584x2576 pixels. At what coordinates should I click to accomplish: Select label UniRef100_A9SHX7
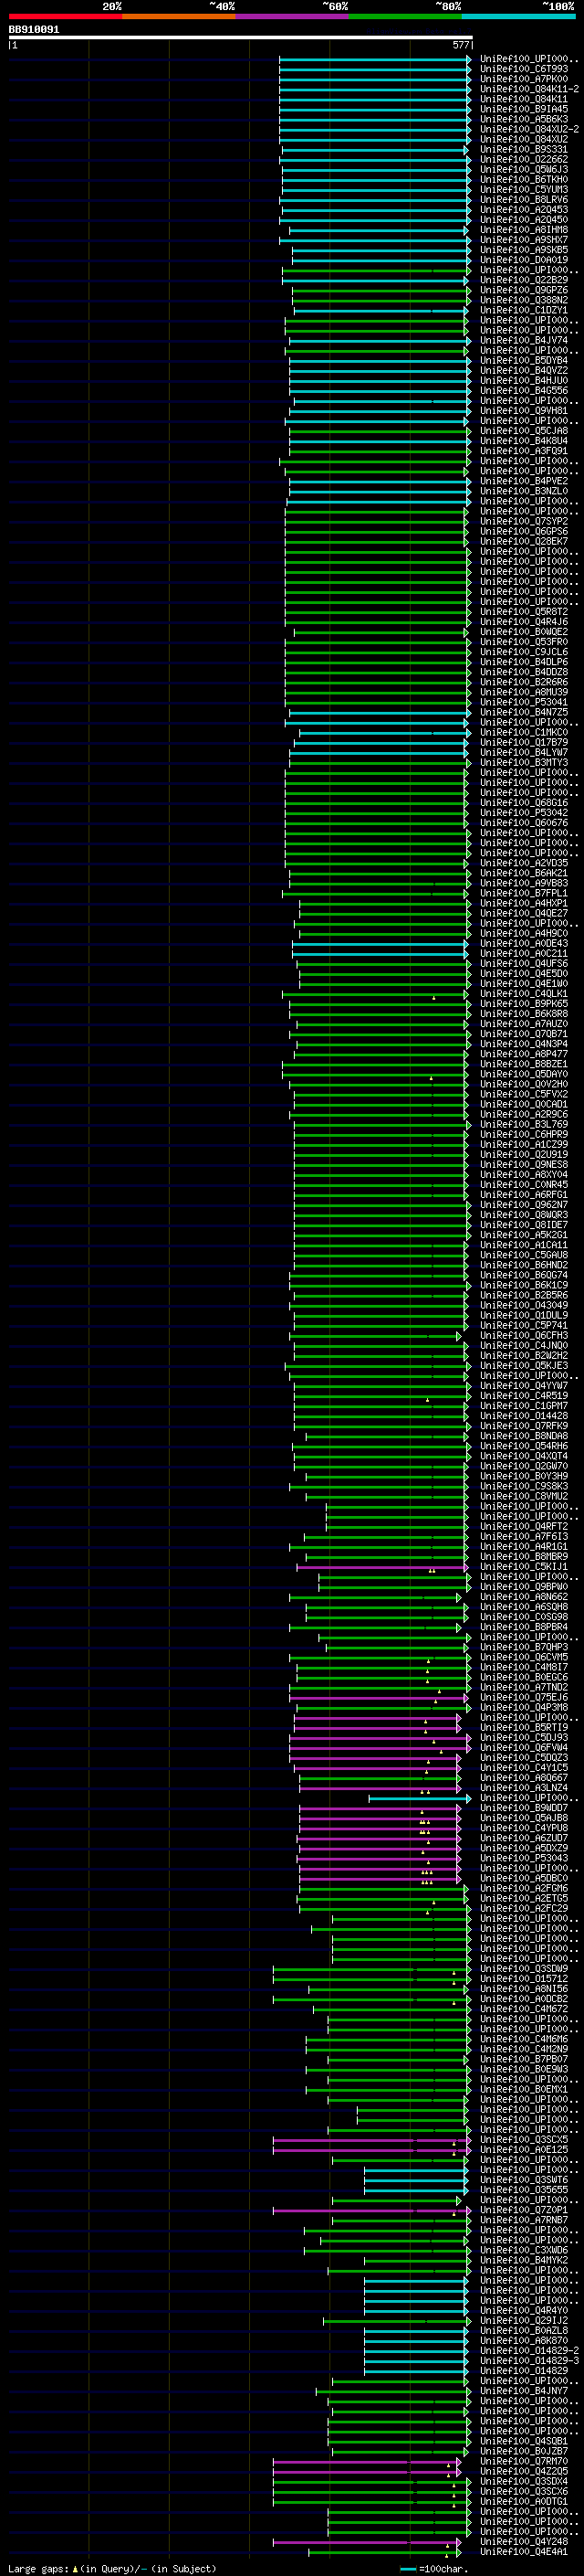[x=524, y=239]
